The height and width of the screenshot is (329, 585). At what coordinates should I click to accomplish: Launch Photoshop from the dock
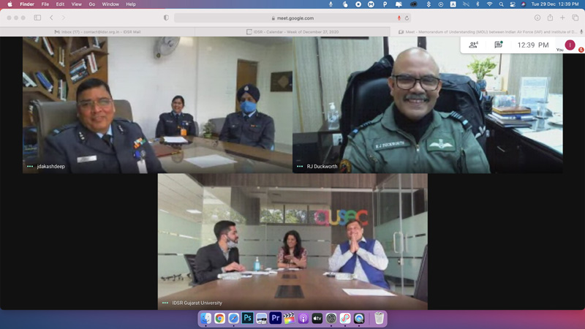tap(247, 318)
